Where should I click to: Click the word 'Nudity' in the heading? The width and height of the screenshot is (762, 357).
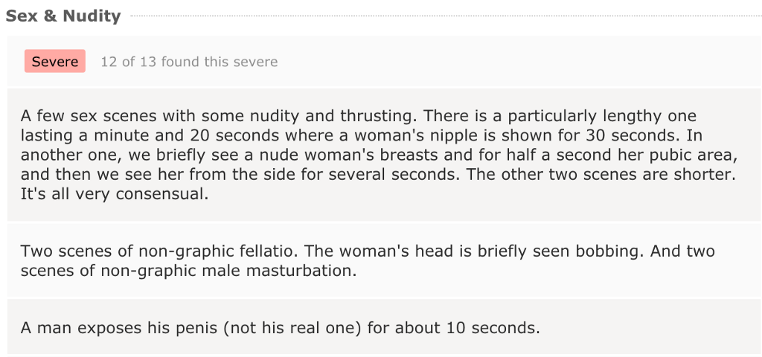92,16
